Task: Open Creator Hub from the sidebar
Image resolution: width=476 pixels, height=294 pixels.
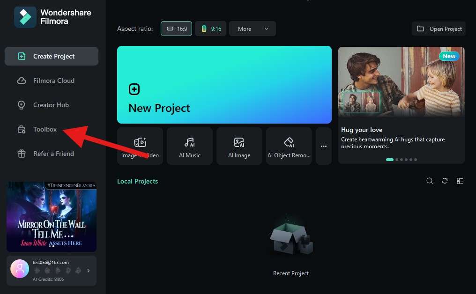Action: tap(52, 105)
